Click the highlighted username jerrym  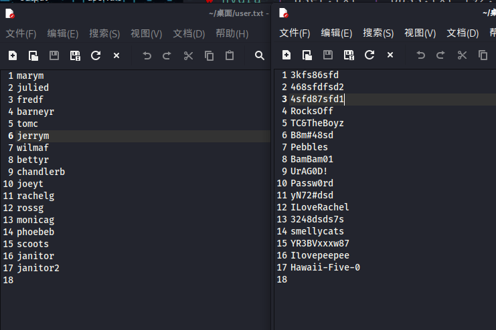pos(33,136)
